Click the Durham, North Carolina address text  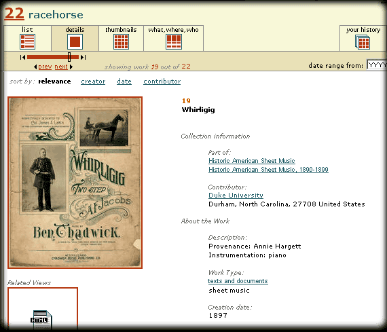tap(287, 204)
